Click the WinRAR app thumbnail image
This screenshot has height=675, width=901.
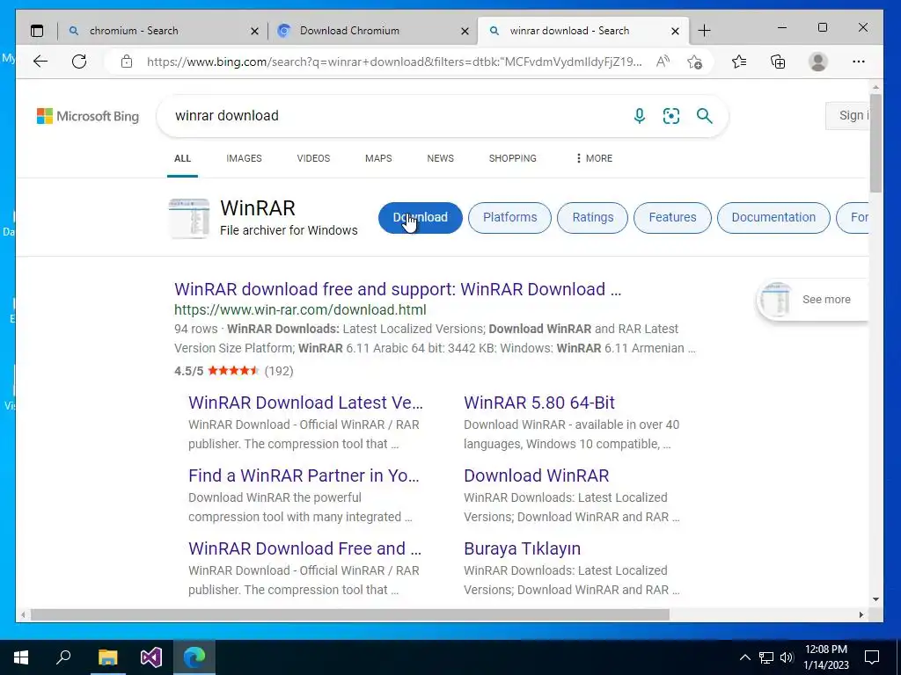[188, 218]
